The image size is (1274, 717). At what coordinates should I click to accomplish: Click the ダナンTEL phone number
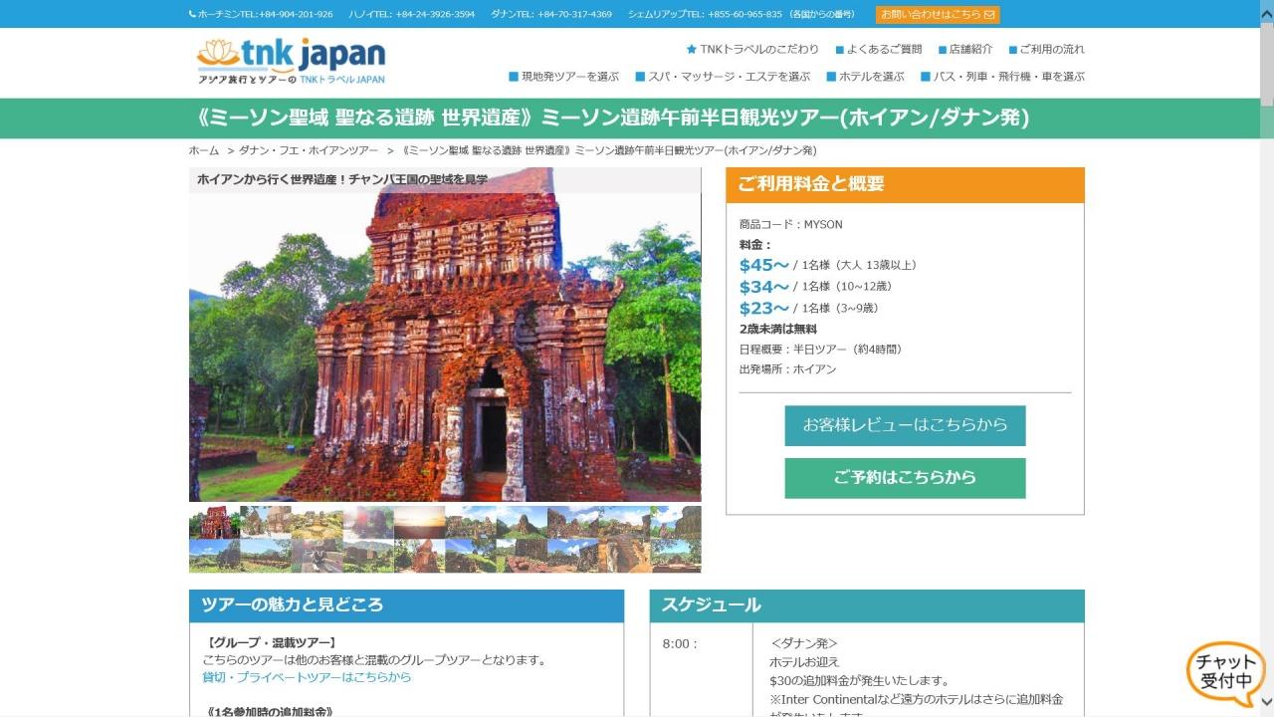point(551,14)
